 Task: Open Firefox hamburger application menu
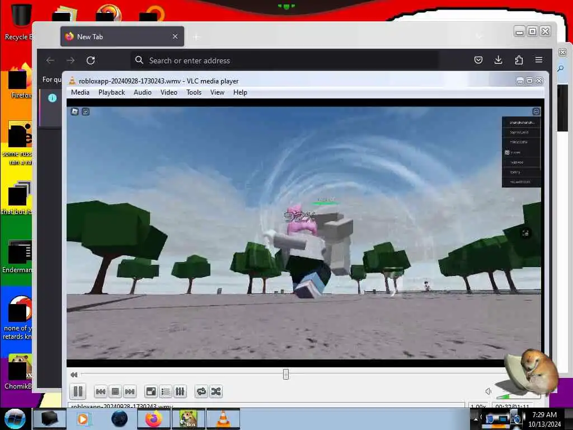click(539, 60)
